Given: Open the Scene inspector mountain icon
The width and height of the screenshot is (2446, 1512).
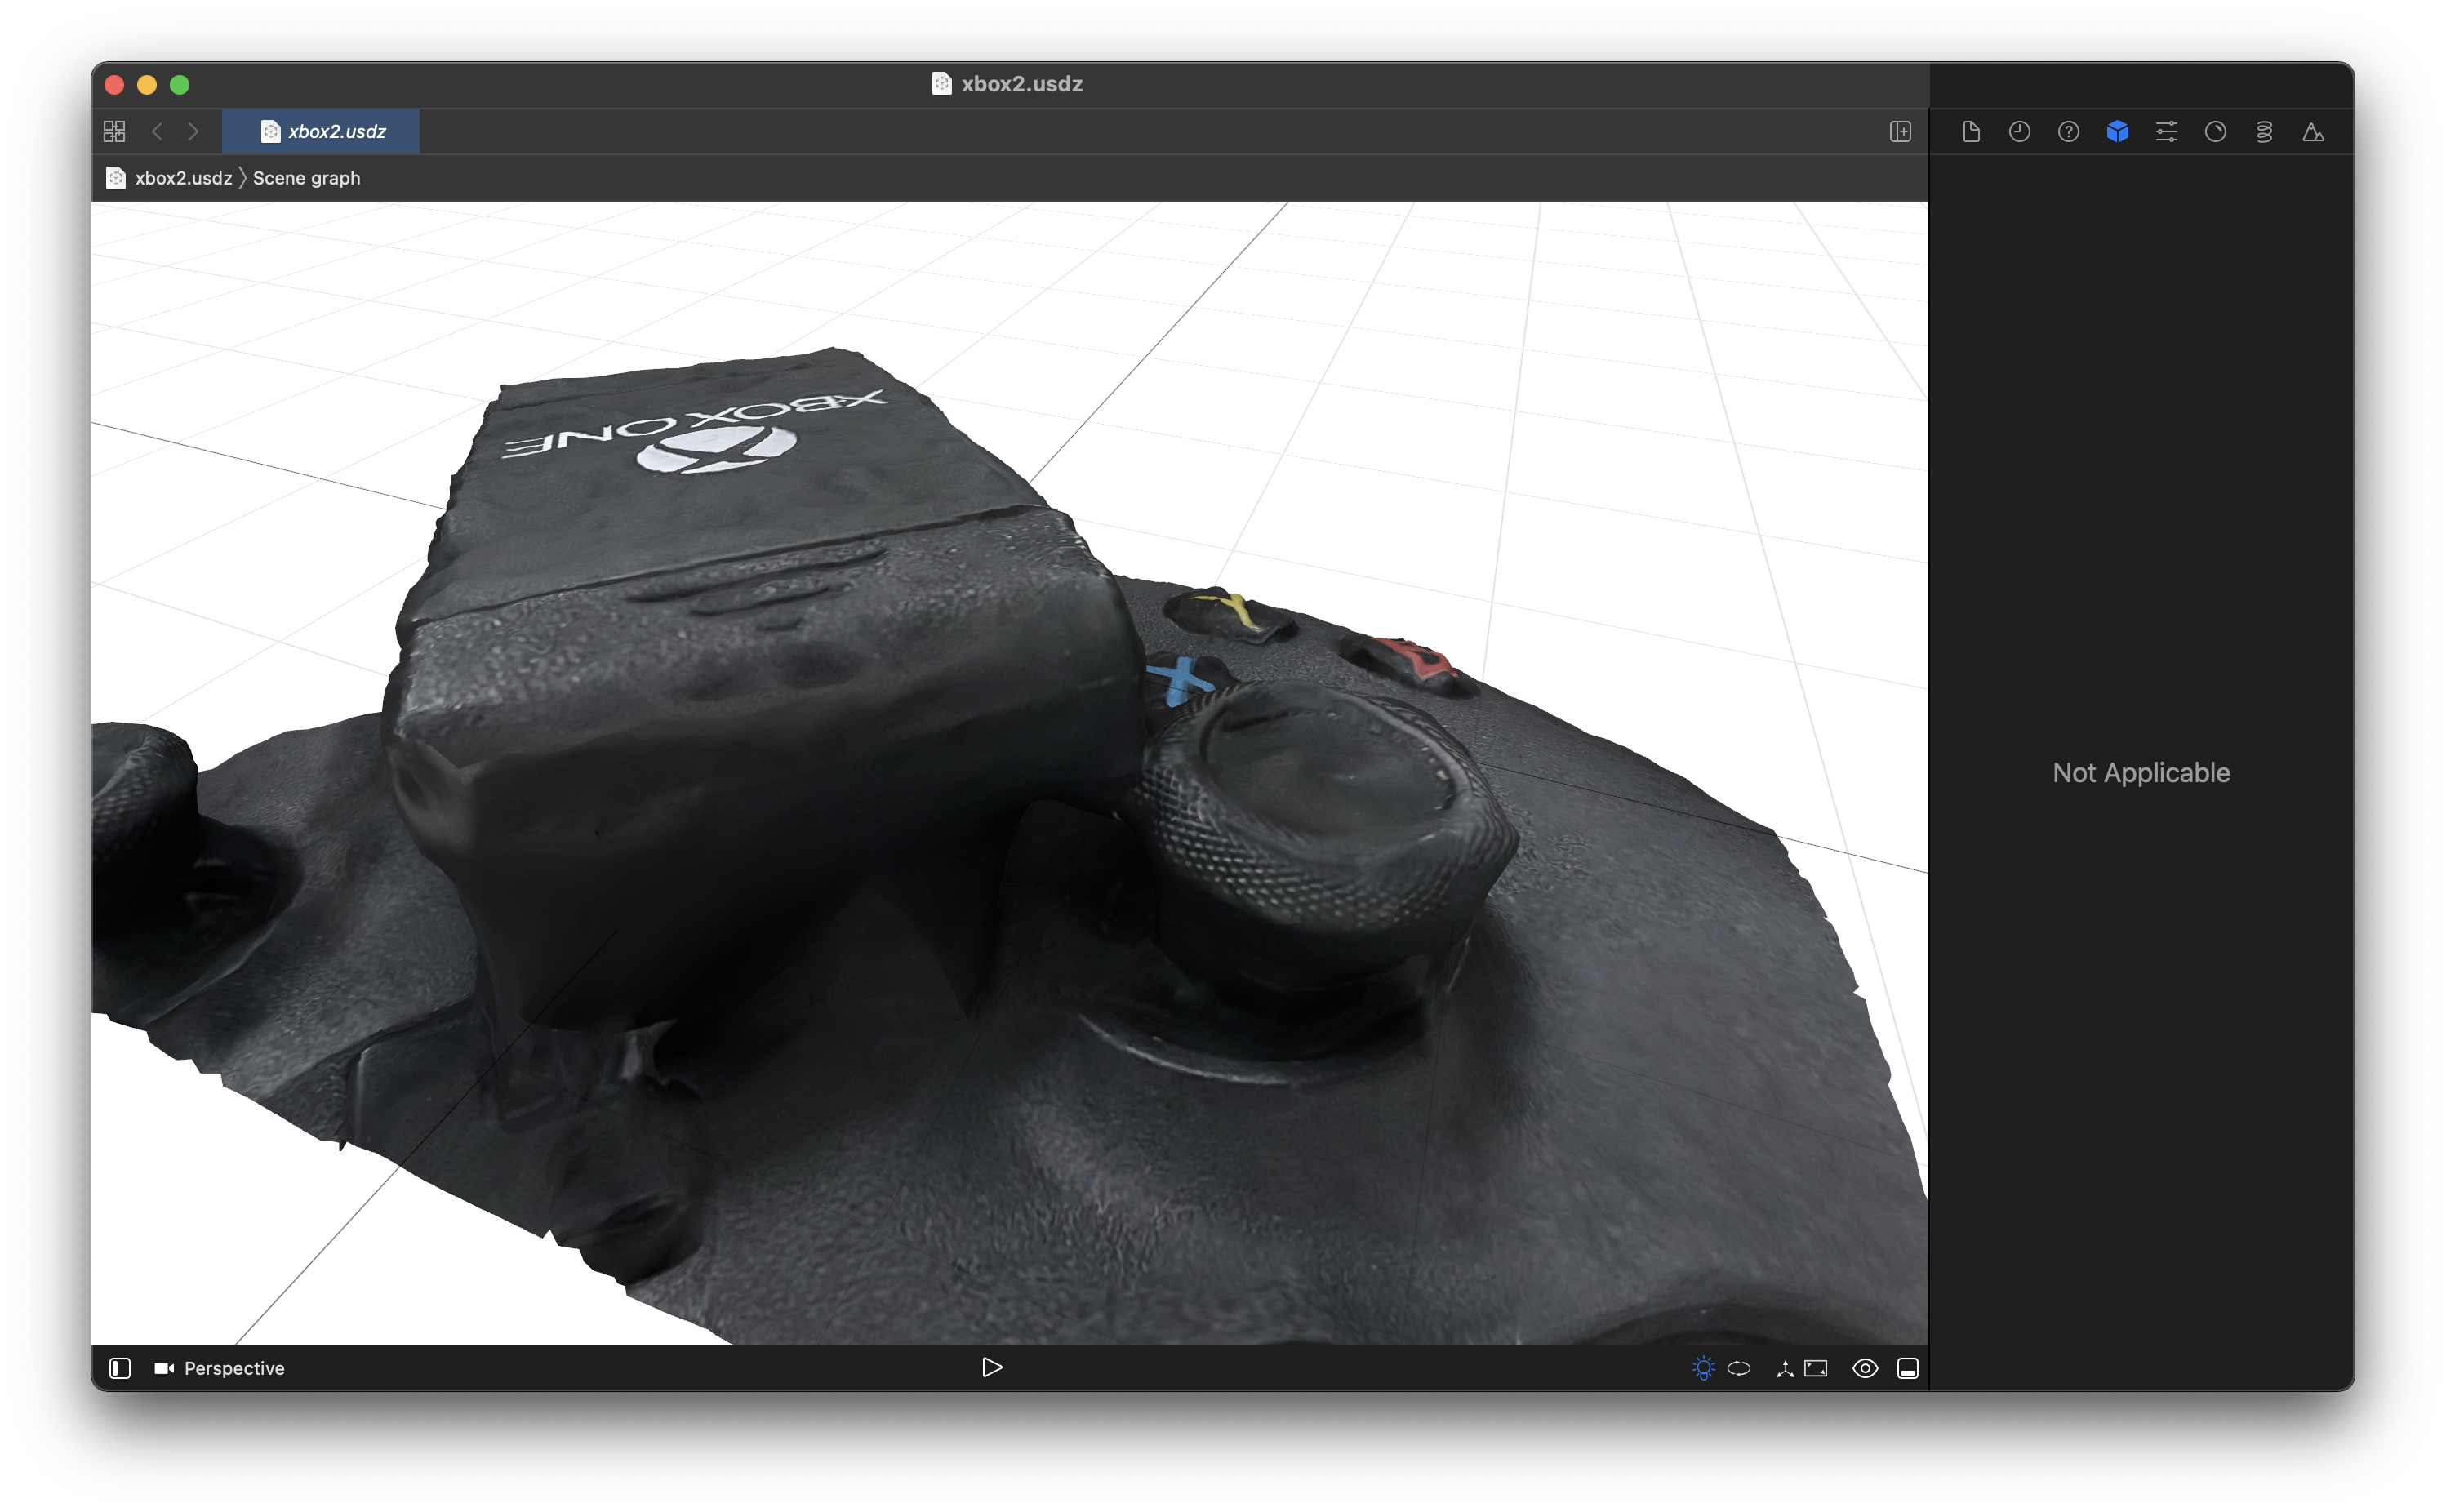Looking at the screenshot, I should click(2313, 132).
